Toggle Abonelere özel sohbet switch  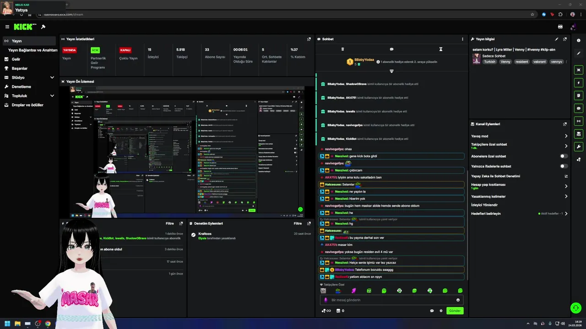point(564,156)
